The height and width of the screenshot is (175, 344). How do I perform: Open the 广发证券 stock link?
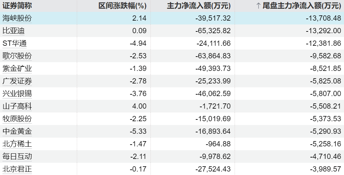(17, 81)
